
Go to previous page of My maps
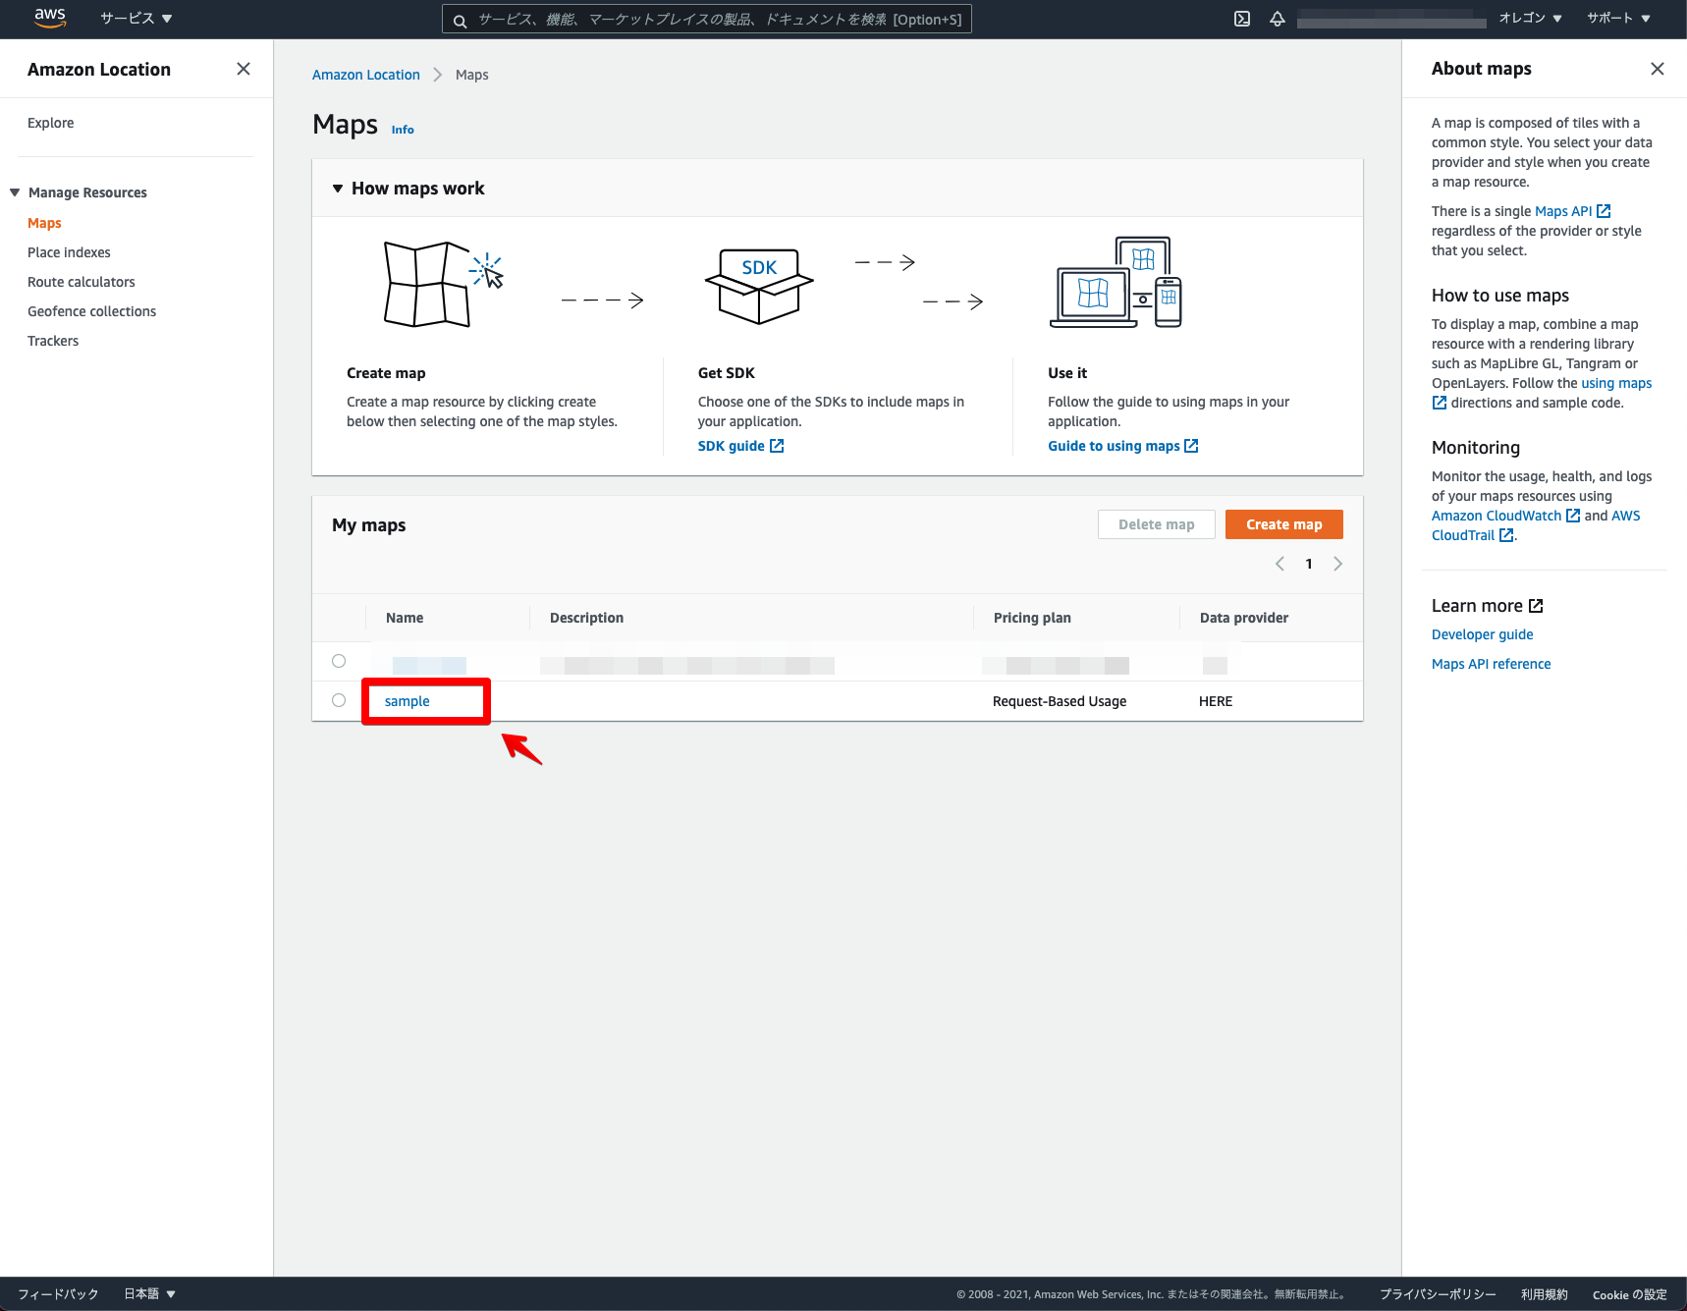(x=1279, y=564)
